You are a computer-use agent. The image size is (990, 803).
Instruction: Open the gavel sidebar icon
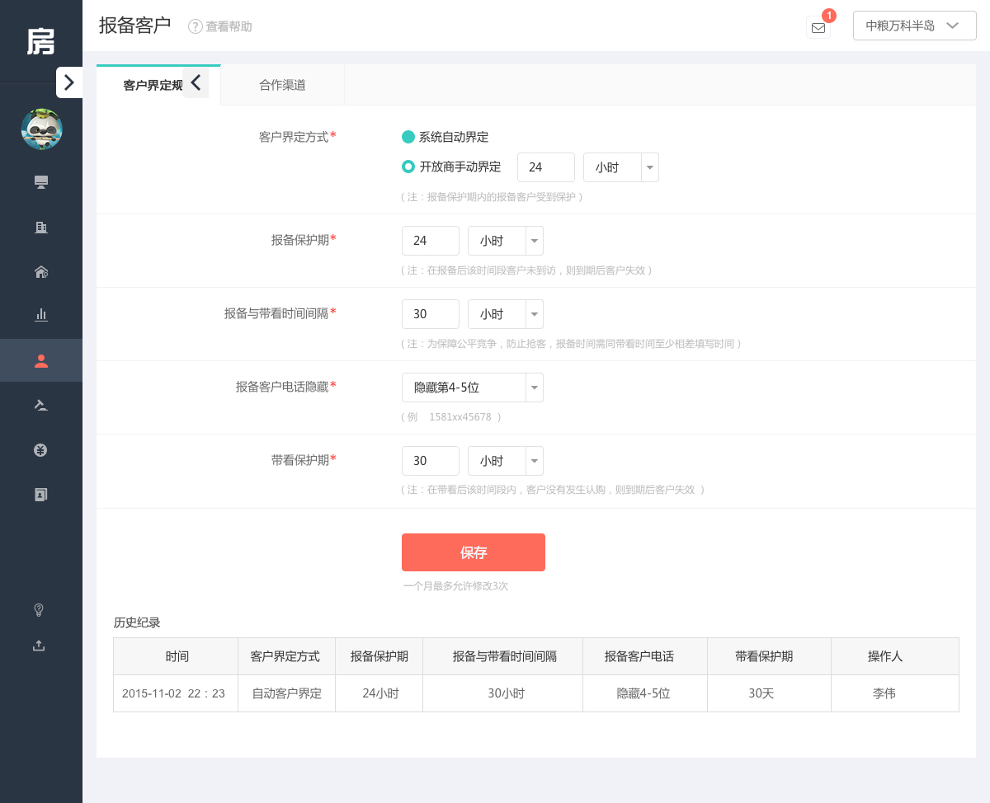point(40,405)
